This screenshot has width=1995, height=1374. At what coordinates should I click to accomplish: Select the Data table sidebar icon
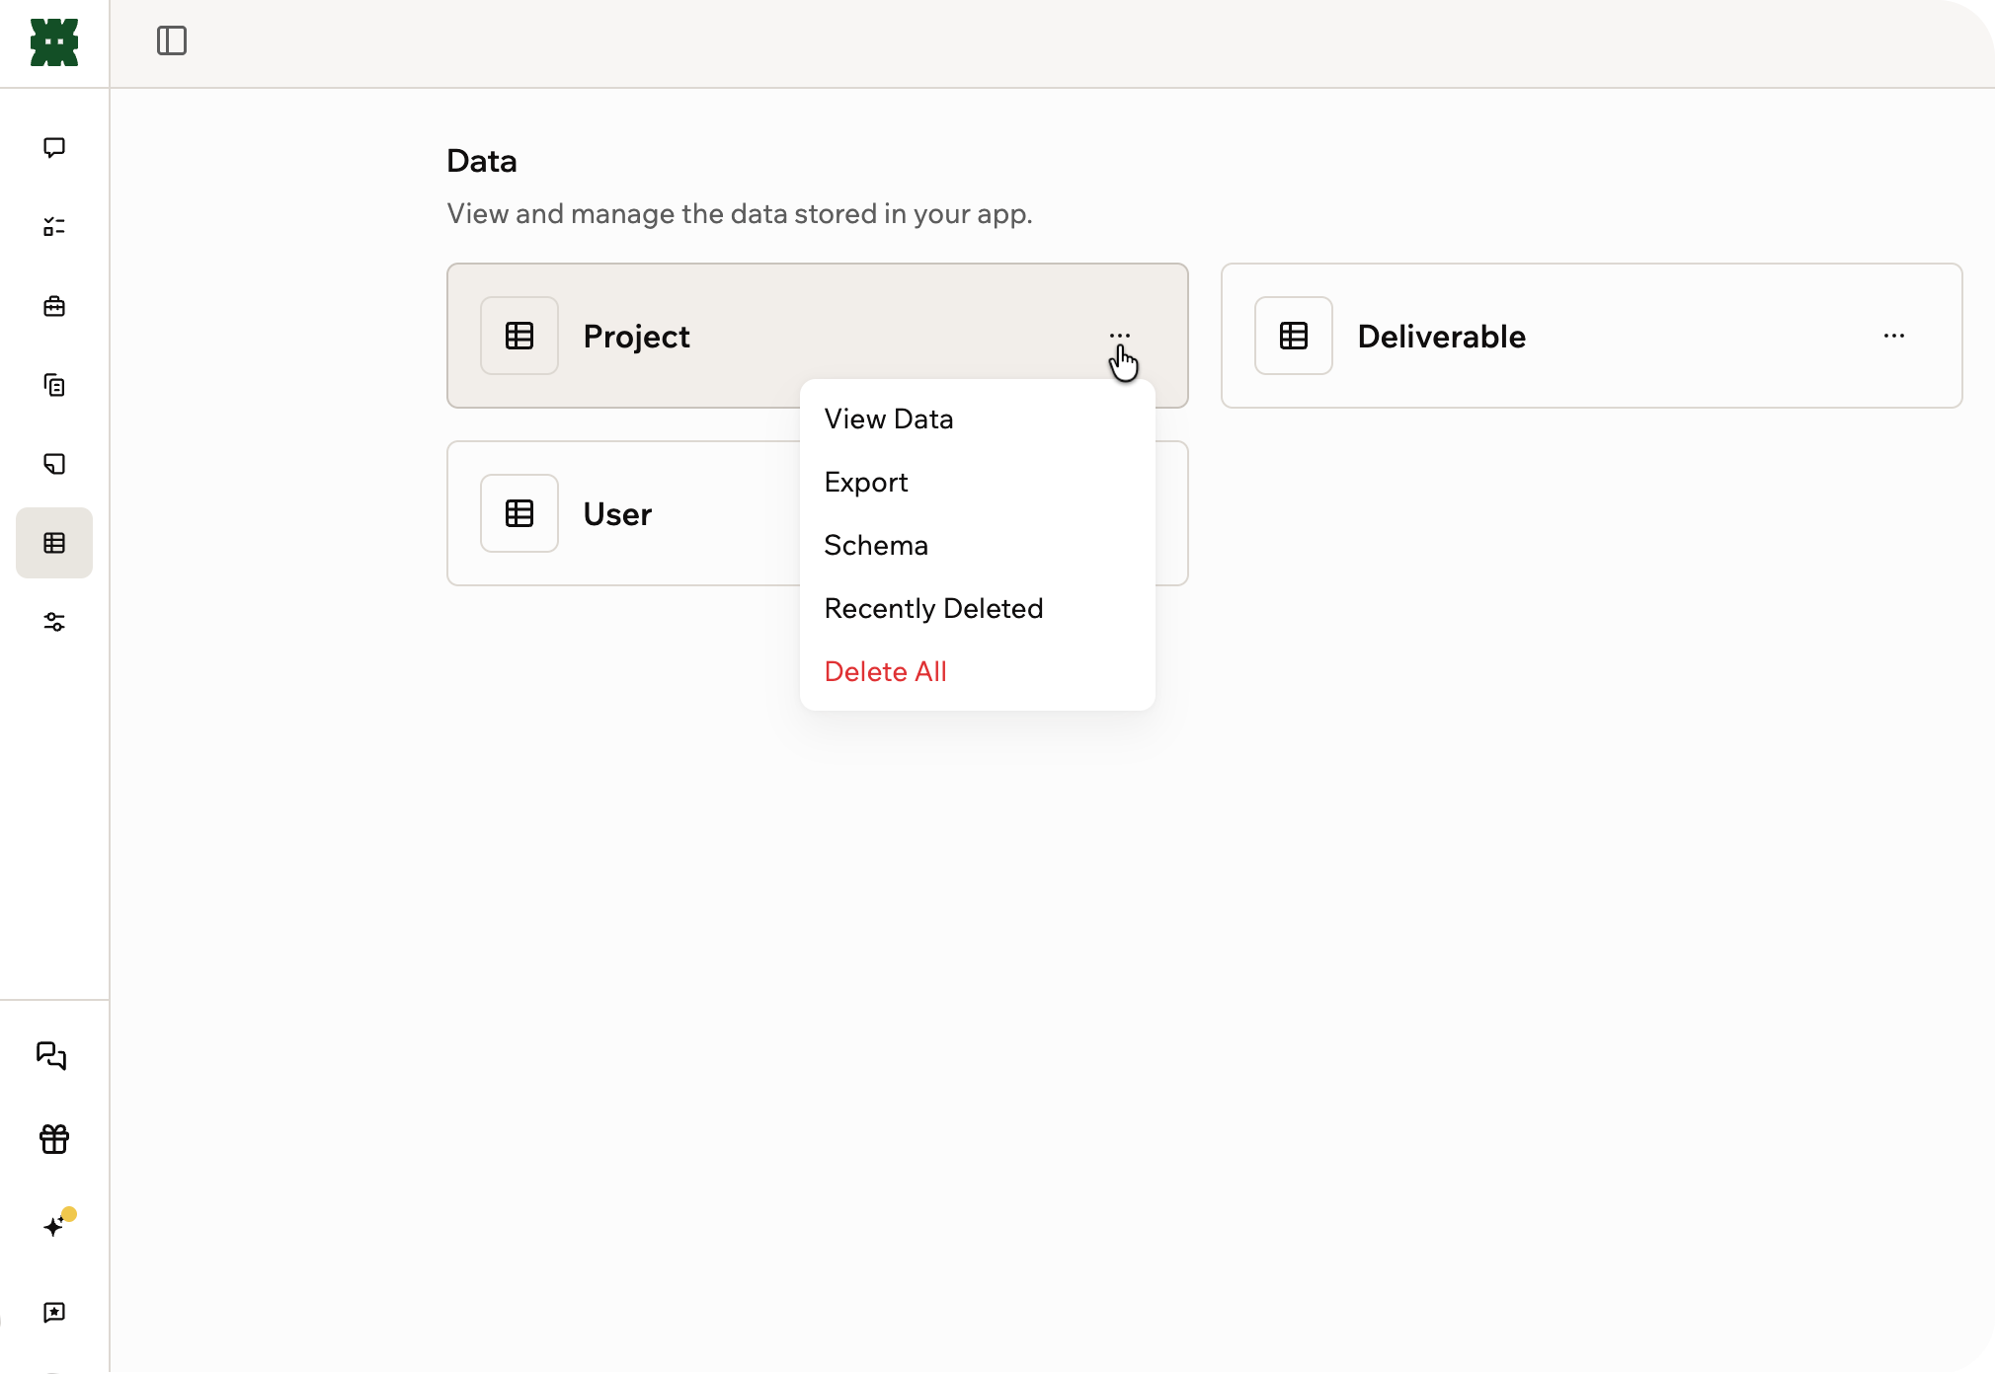tap(54, 543)
